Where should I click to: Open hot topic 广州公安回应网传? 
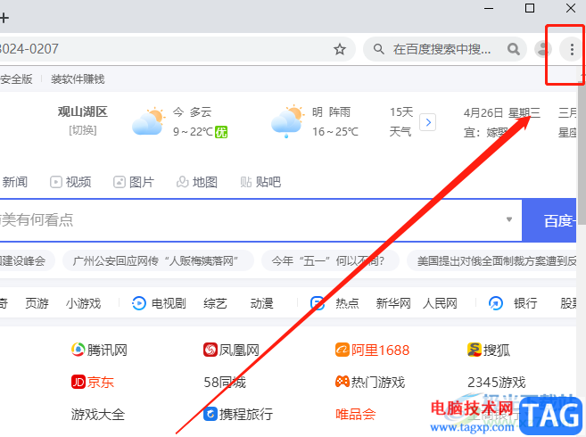[x=158, y=260]
